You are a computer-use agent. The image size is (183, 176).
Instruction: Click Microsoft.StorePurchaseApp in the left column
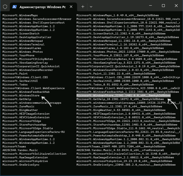[x=24, y=124]
